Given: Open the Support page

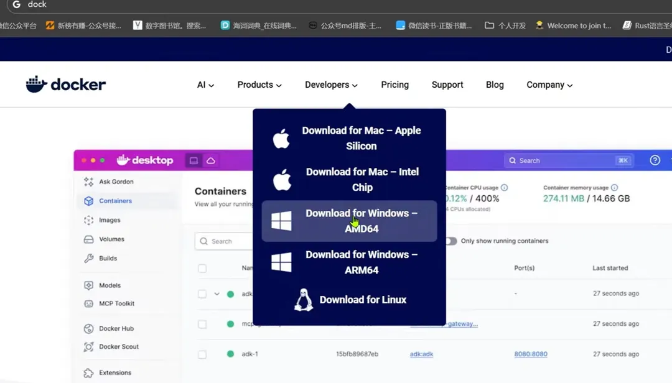Looking at the screenshot, I should pyautogui.click(x=447, y=85).
